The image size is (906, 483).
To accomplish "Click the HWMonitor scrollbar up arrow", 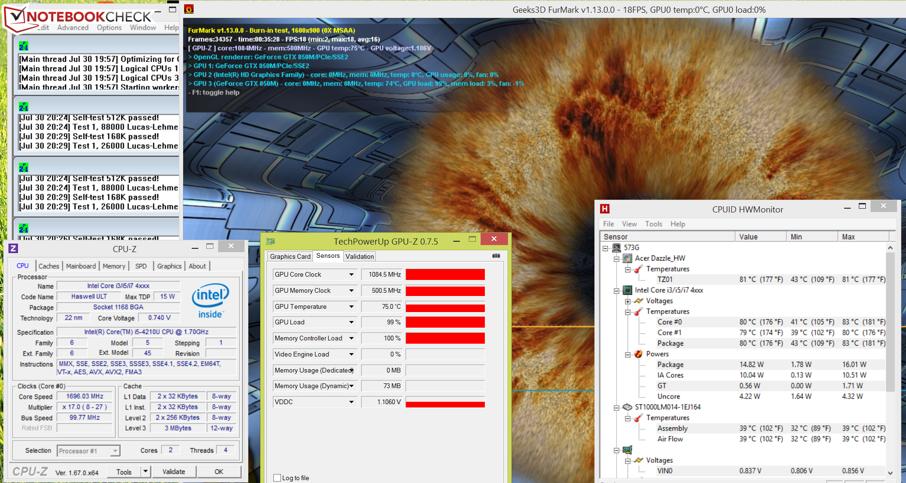I will point(890,247).
